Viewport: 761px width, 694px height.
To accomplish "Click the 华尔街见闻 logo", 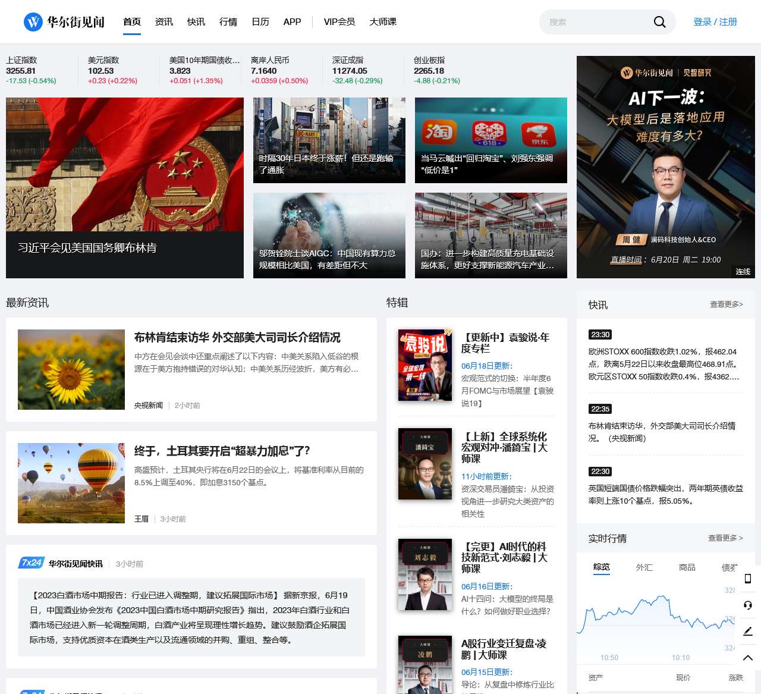I will (64, 22).
